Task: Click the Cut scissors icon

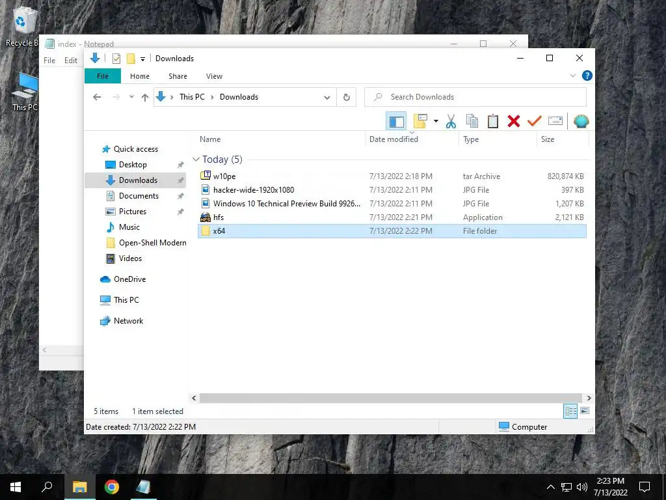Action: [x=451, y=122]
